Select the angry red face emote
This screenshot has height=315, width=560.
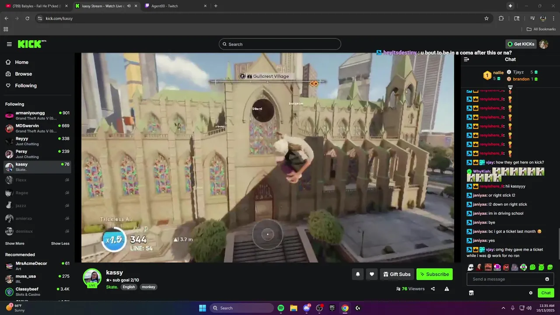point(506,267)
